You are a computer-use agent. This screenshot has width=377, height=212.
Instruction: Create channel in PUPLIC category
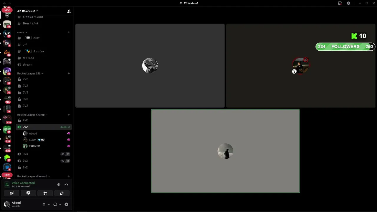pyautogui.click(x=69, y=32)
